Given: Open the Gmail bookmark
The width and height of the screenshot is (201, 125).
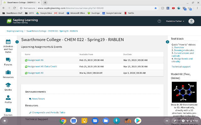Looking at the screenshot, I should tap(59, 13).
